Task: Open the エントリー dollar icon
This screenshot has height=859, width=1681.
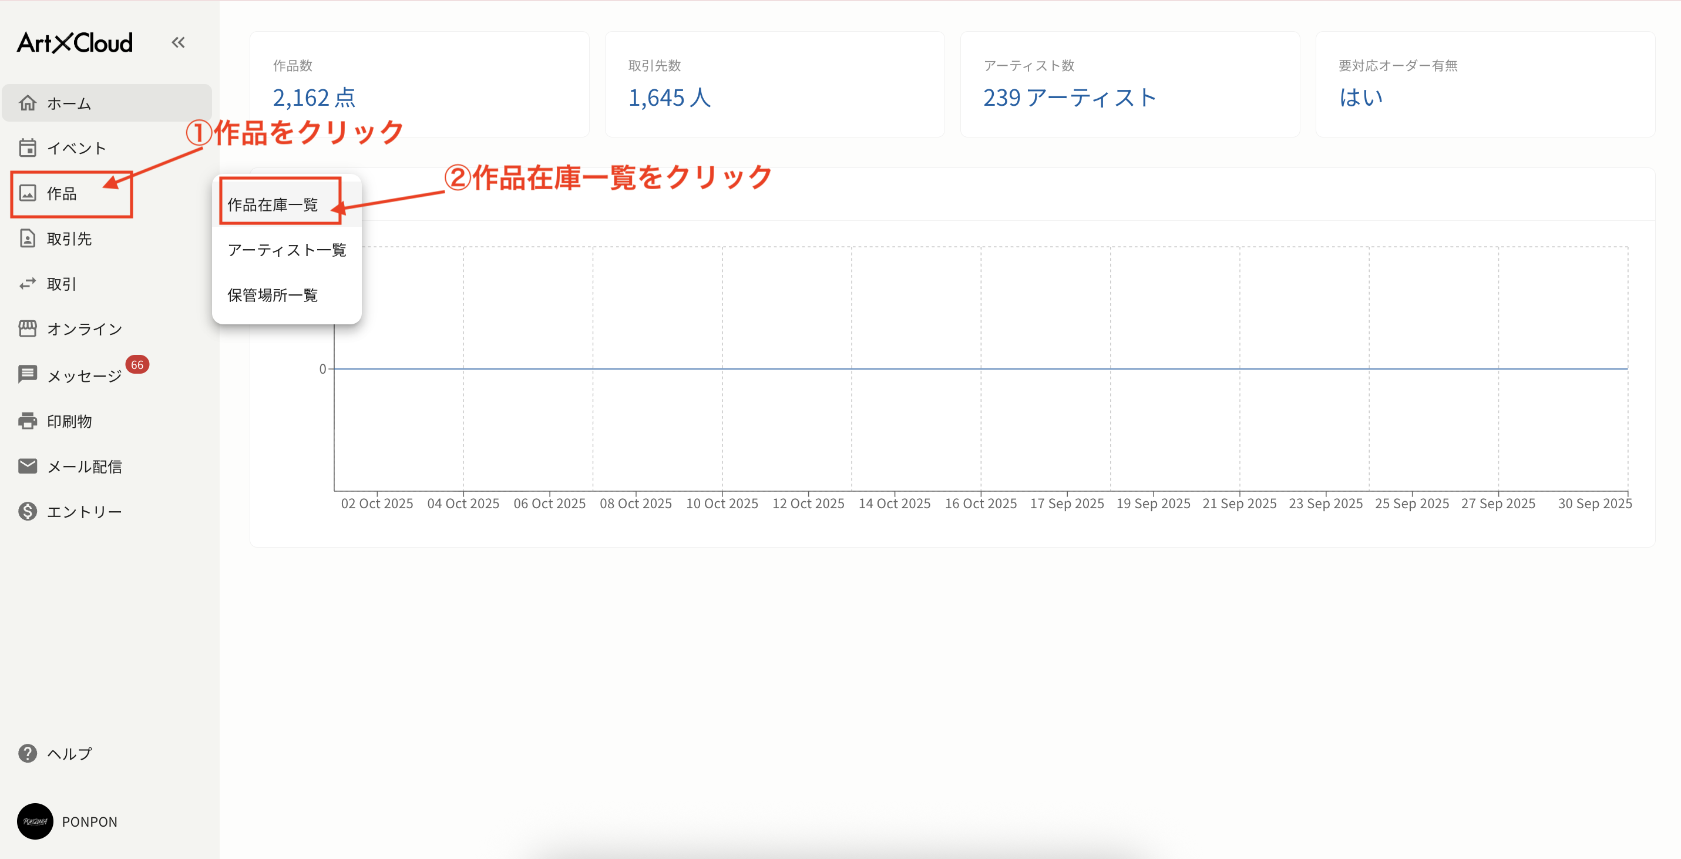Action: 28,511
